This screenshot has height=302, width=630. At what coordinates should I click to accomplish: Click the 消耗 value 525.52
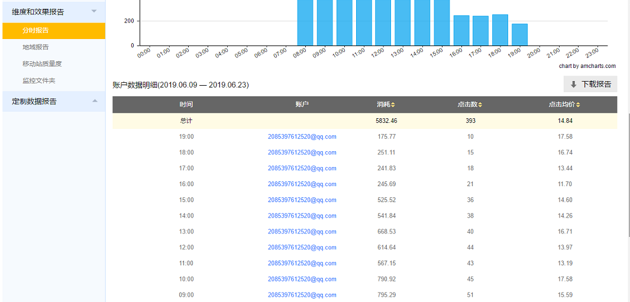click(386, 200)
